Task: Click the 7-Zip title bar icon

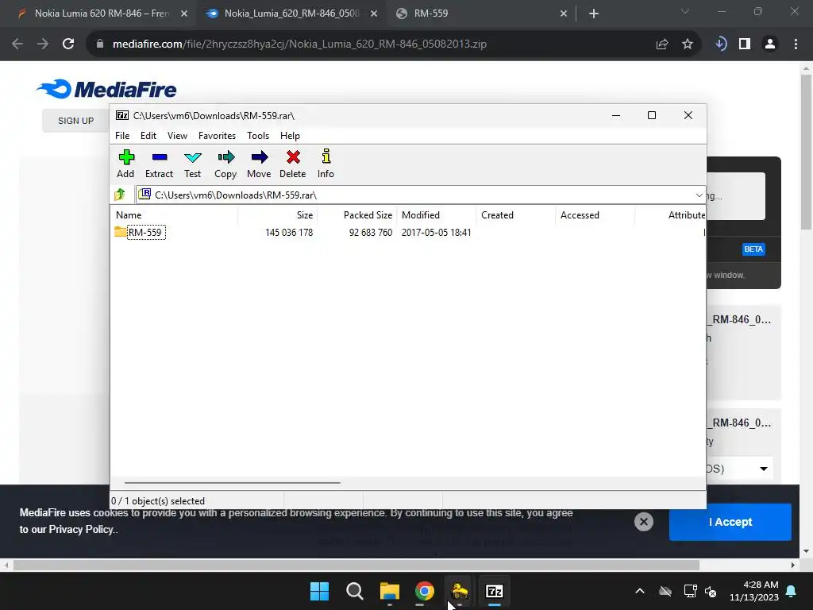Action: [x=121, y=115]
